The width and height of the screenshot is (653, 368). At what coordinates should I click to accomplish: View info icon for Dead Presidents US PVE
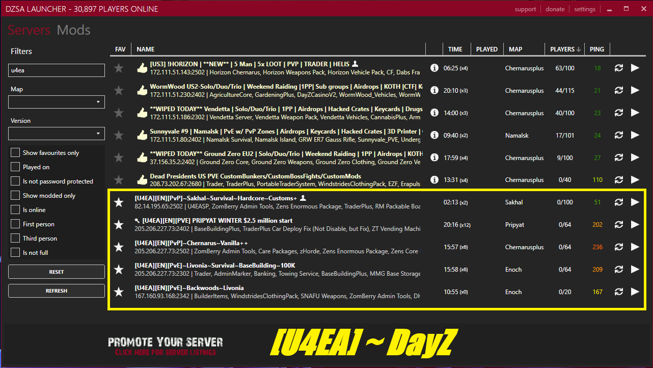click(434, 180)
